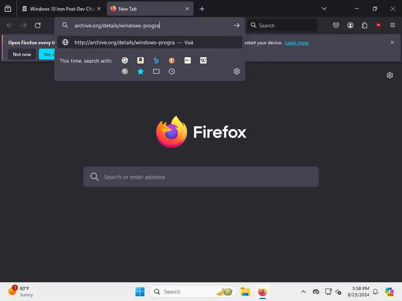The width and height of the screenshot is (402, 301).
Task: Search this time with Amazon
Action: [141, 60]
